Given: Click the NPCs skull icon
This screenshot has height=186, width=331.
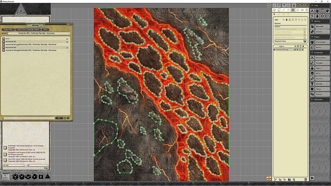Looking at the screenshot, I should point(312,73).
